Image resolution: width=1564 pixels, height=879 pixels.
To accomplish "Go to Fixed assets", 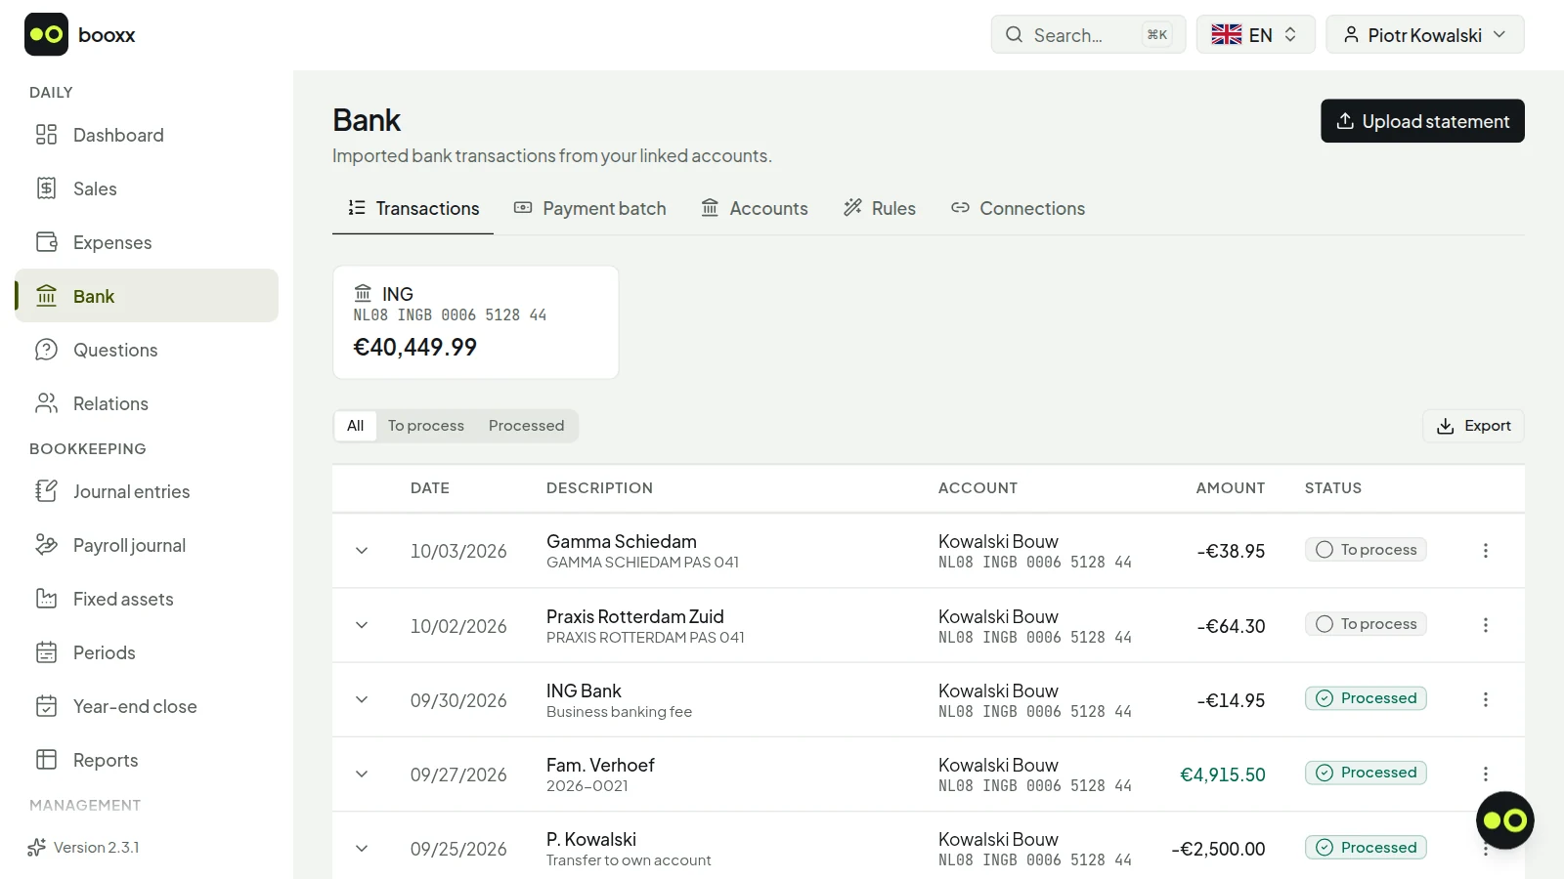I will click(x=147, y=599).
